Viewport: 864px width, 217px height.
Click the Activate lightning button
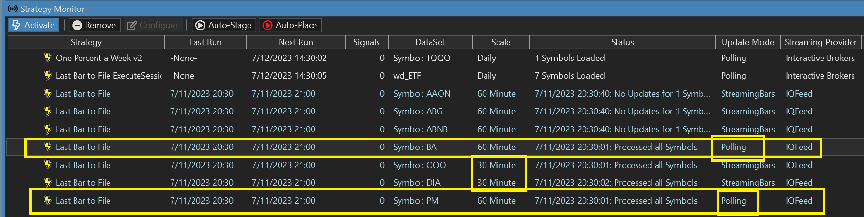[x=33, y=25]
